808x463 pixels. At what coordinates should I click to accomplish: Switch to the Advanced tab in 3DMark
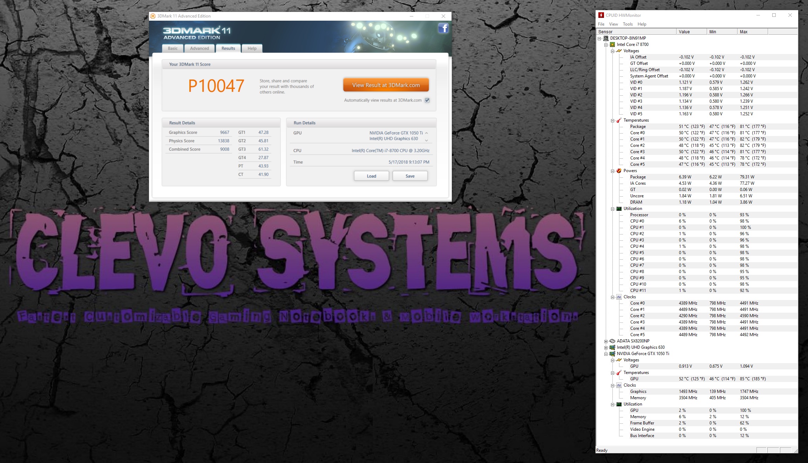(199, 48)
